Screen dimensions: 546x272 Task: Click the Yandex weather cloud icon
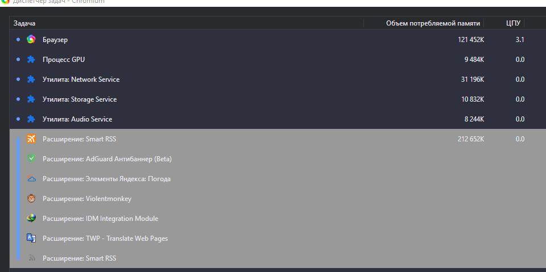tap(31, 179)
